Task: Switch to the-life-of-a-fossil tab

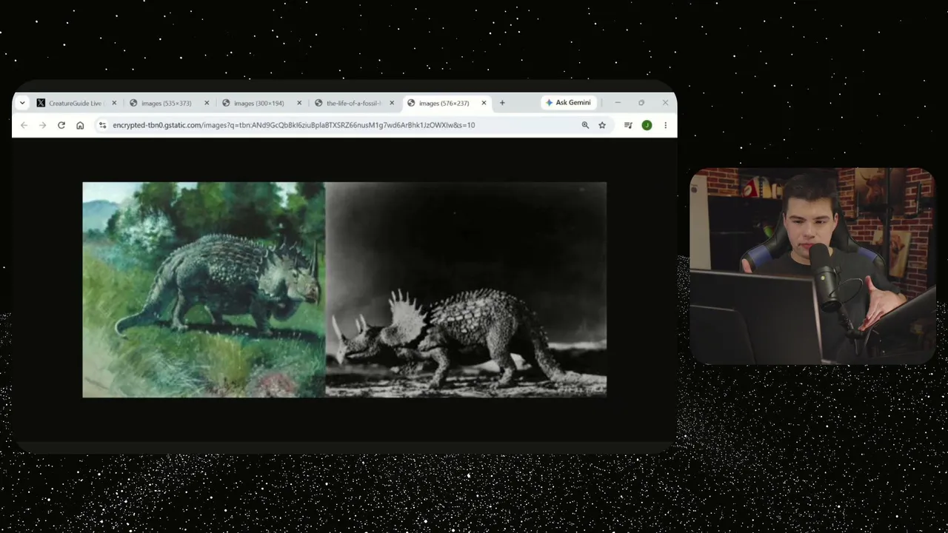Action: [x=355, y=103]
